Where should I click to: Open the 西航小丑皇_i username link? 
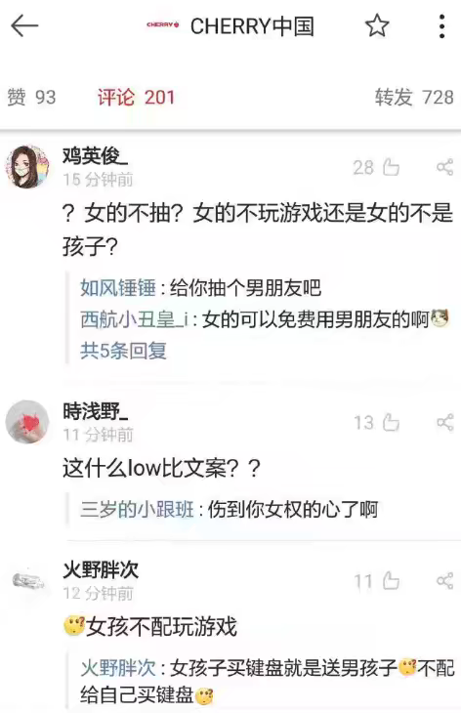point(134,319)
